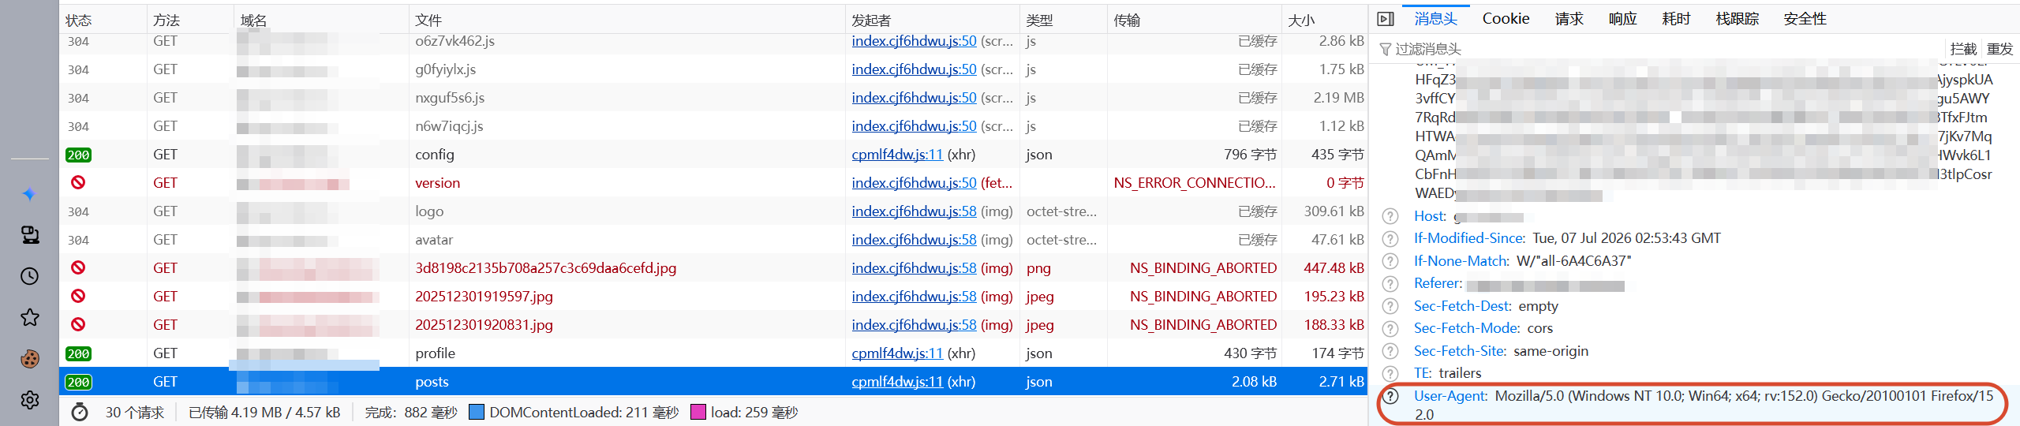Open the Bookmarks star sidebar icon
The height and width of the screenshot is (426, 2020).
tap(29, 317)
